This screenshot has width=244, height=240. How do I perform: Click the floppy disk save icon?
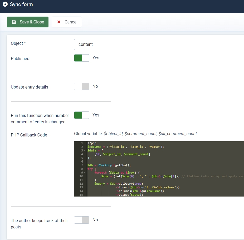pos(14,22)
